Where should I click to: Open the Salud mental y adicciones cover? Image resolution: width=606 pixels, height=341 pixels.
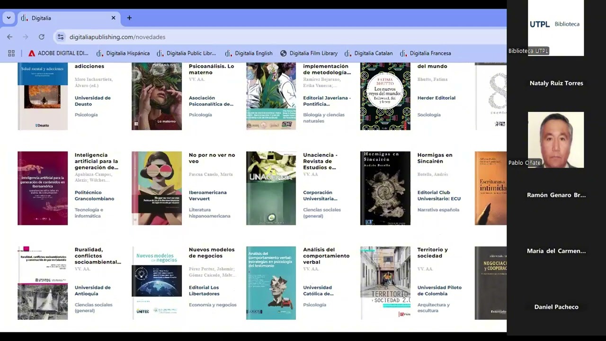(43, 96)
